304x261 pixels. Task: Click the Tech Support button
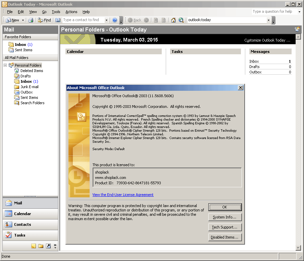coord(225,227)
